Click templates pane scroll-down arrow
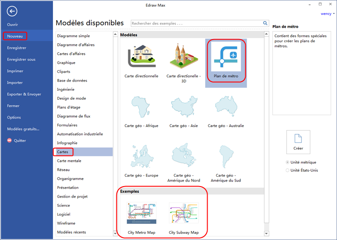337x240 pixels. pyautogui.click(x=266, y=234)
